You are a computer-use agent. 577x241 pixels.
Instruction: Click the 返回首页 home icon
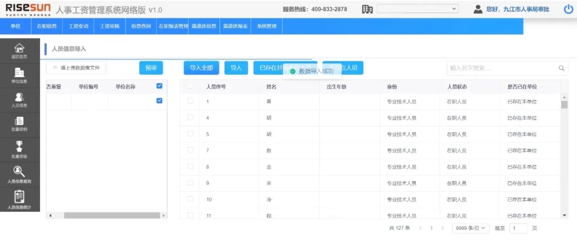pyautogui.click(x=19, y=49)
